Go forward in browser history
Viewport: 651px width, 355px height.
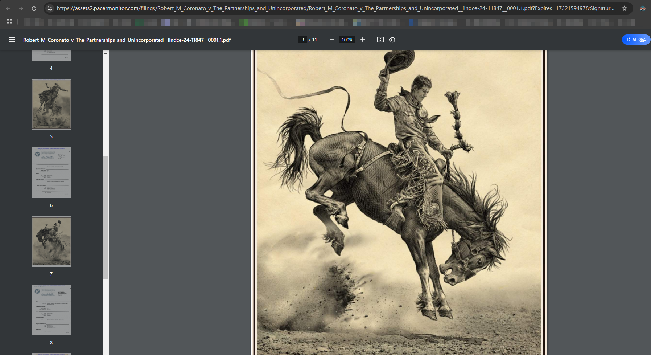coord(21,8)
